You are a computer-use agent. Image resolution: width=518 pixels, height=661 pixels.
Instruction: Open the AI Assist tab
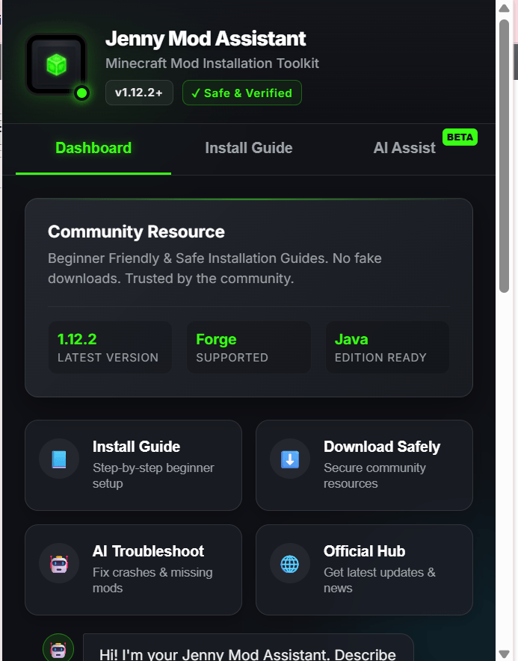(x=404, y=148)
